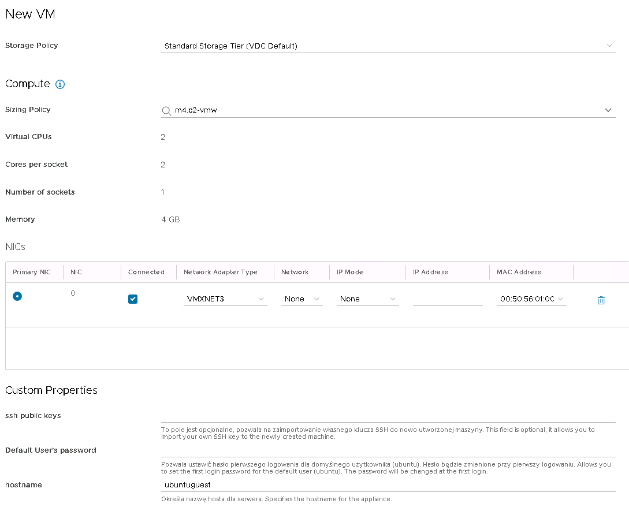Click the Network Adapter Type column header
Screen dimensions: 629x522
point(220,272)
